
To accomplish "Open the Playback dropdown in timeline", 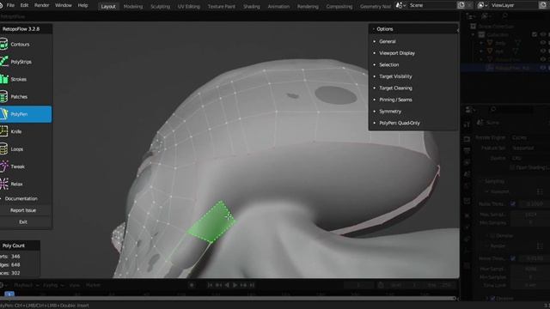I will click(26, 285).
